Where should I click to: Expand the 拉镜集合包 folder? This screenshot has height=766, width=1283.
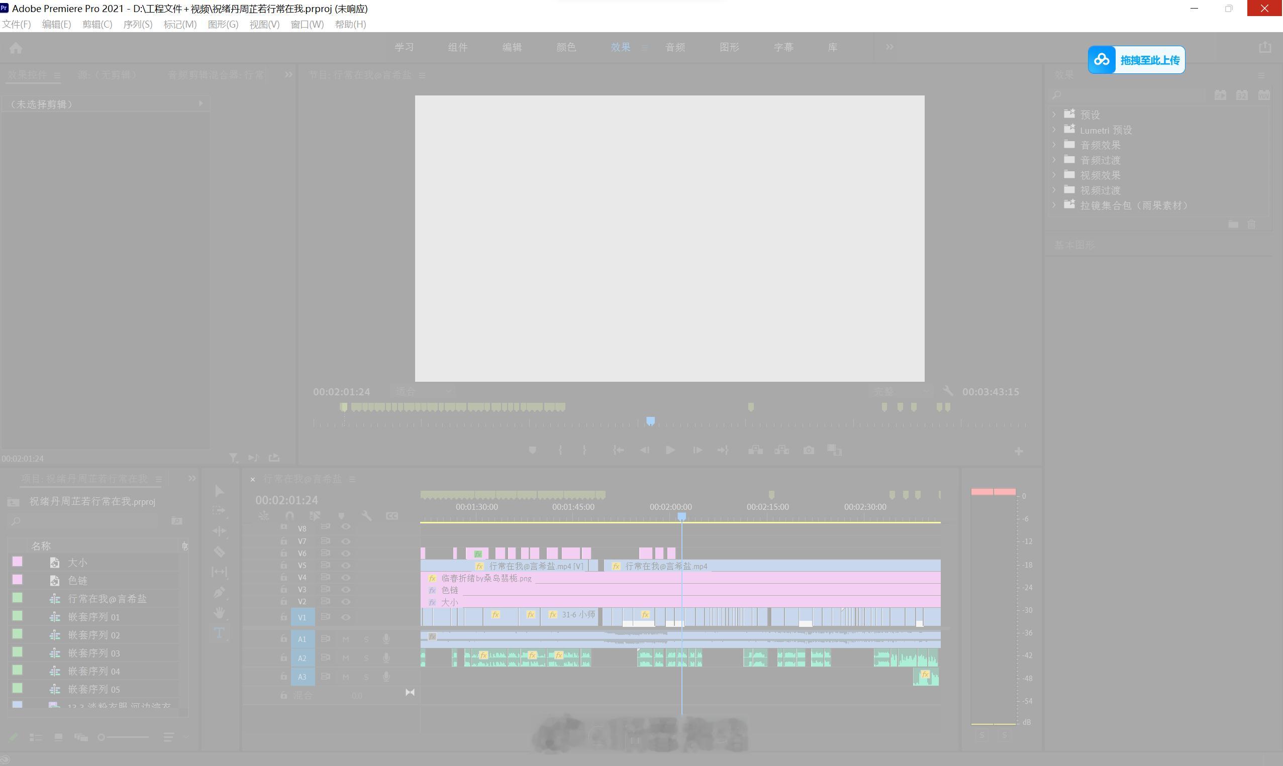coord(1054,205)
